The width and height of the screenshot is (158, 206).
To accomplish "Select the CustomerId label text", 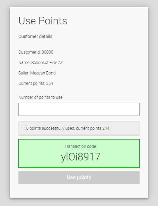I will pyautogui.click(x=29, y=52).
